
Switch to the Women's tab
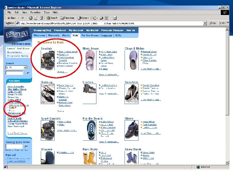[54, 35]
